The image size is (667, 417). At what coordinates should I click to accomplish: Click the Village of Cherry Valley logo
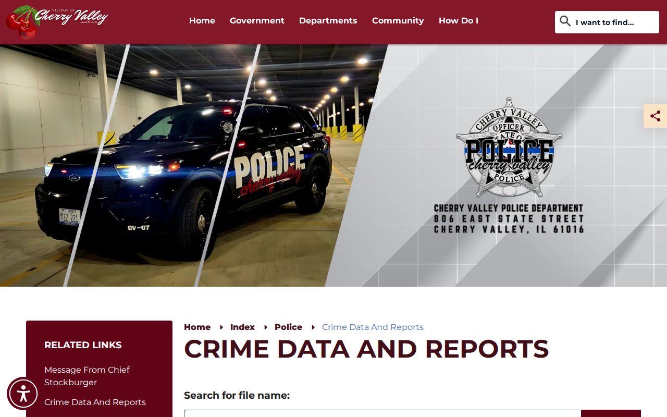coord(57,22)
